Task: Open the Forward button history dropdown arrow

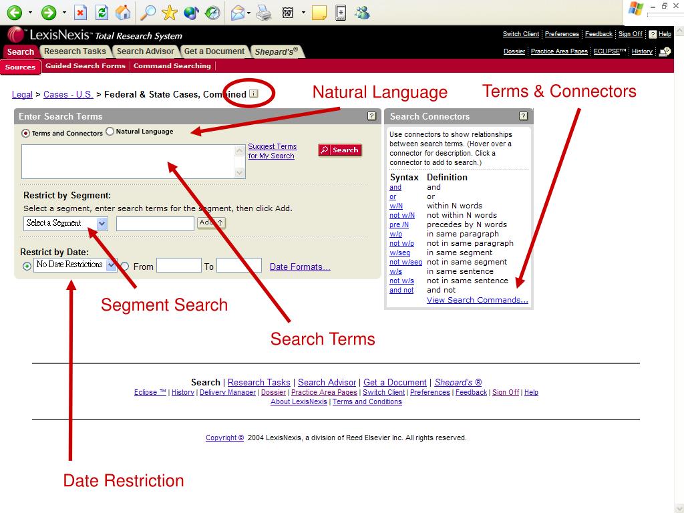Action: pos(64,13)
